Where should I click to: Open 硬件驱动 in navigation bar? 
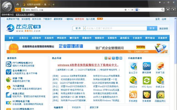coord(150,38)
